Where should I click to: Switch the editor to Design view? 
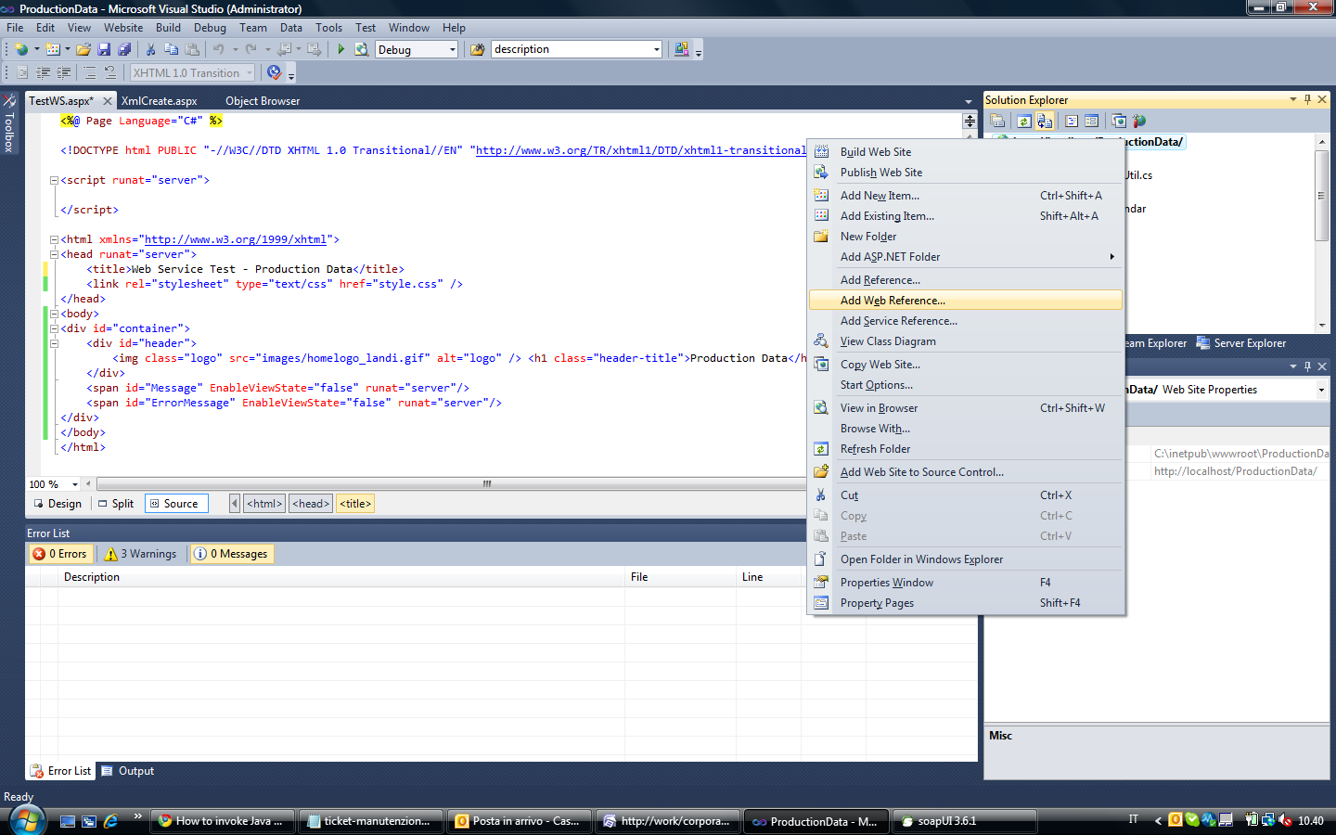point(58,504)
